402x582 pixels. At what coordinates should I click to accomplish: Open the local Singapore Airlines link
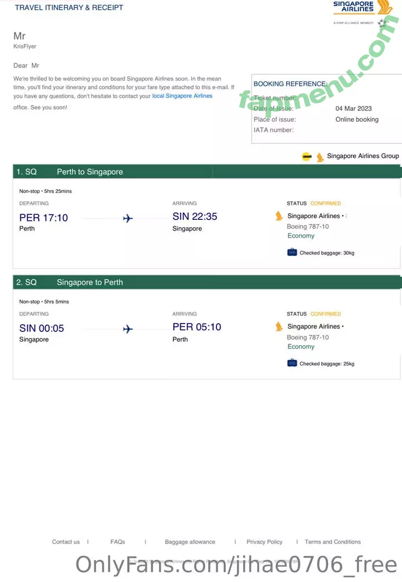tap(182, 96)
